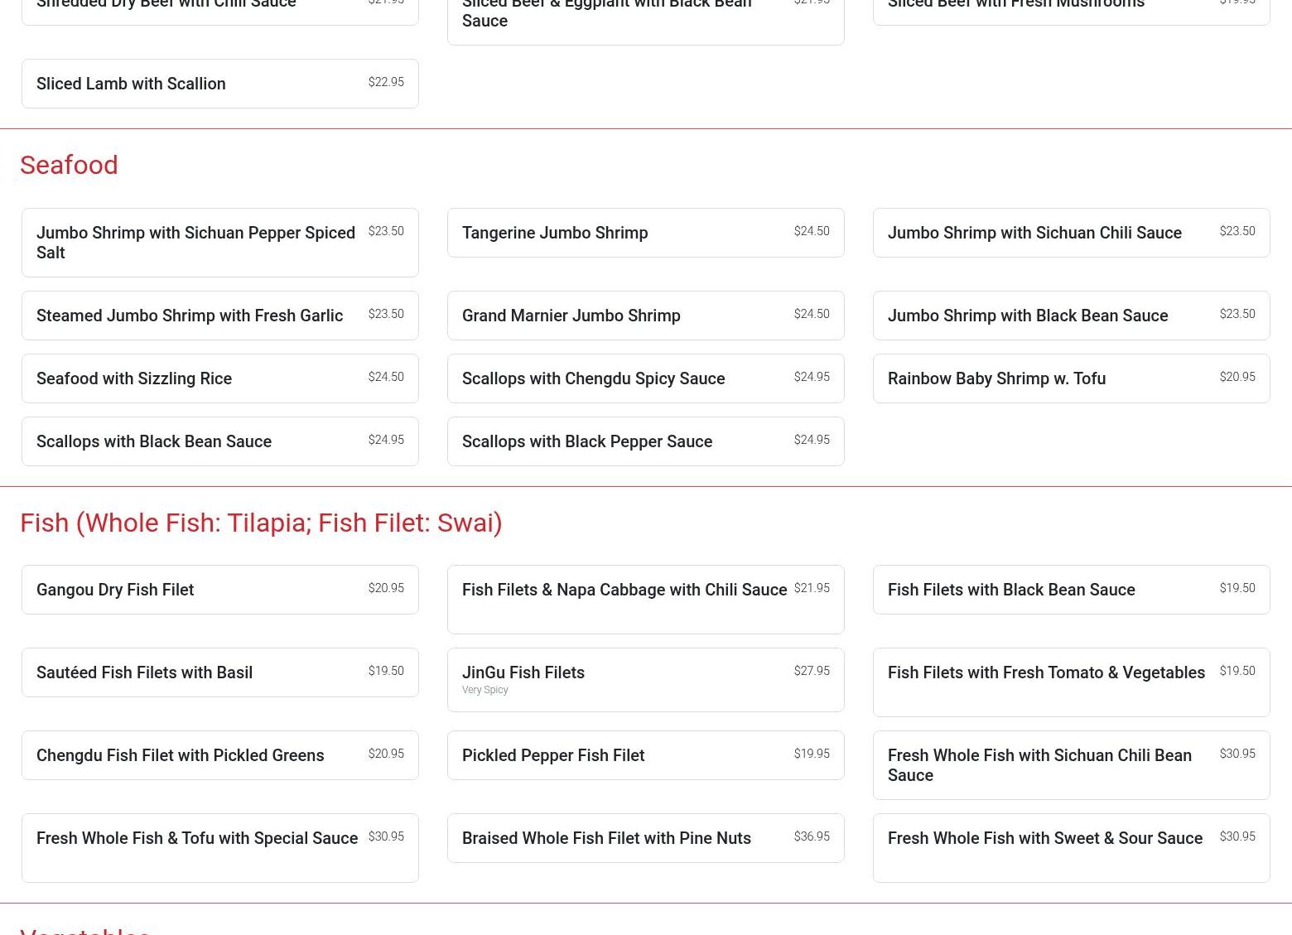Open Gangou Dry Fish Filet item
Screen dimensions: 1292x935
219,590
